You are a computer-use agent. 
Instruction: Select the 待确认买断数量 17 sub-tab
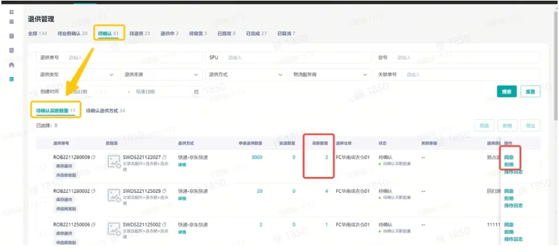pyautogui.click(x=56, y=111)
